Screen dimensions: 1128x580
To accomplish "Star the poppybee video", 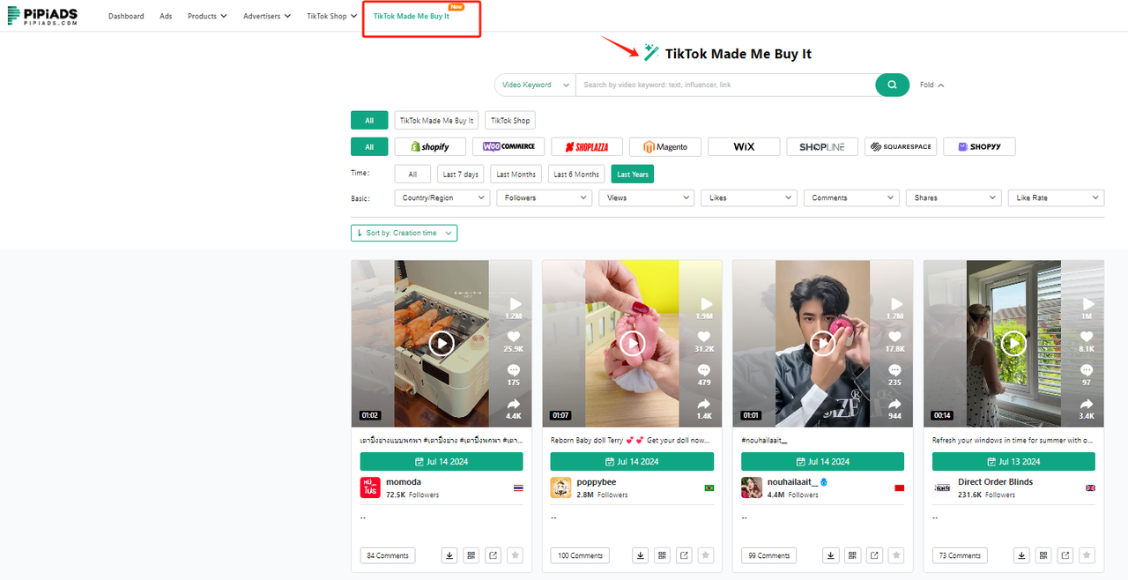I will [x=706, y=555].
